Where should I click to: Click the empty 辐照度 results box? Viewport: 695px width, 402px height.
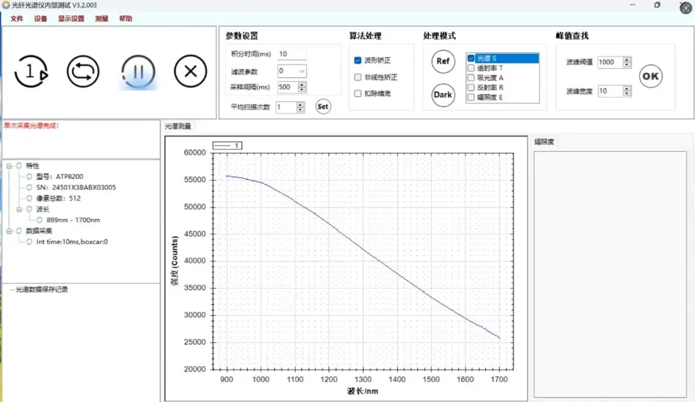pos(610,275)
